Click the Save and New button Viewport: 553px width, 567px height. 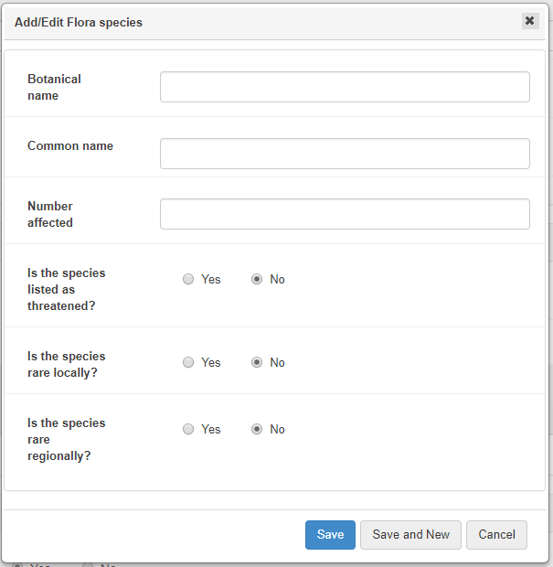click(x=410, y=535)
